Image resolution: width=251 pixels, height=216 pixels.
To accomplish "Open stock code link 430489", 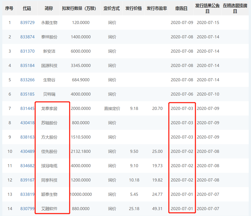I will [x=27, y=152].
